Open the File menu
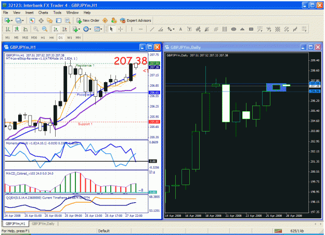325x235 pixels. 6,12
